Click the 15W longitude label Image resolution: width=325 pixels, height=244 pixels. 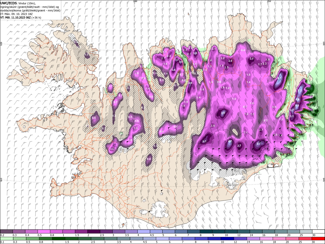pos(269,1)
